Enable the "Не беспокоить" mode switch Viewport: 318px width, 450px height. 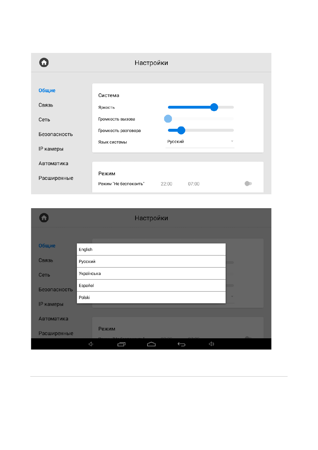(x=248, y=184)
